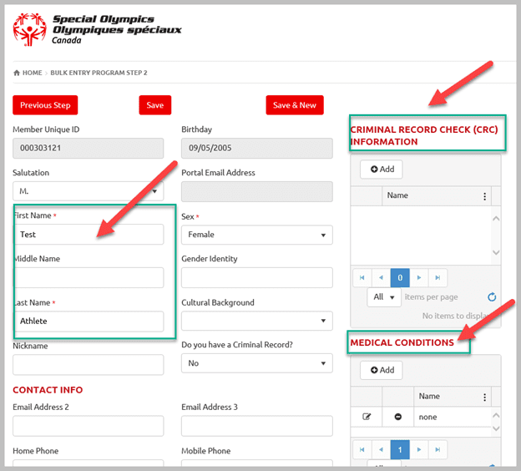This screenshot has width=521, height=471.
Task: Click the Gender Identity input field
Action: (257, 277)
